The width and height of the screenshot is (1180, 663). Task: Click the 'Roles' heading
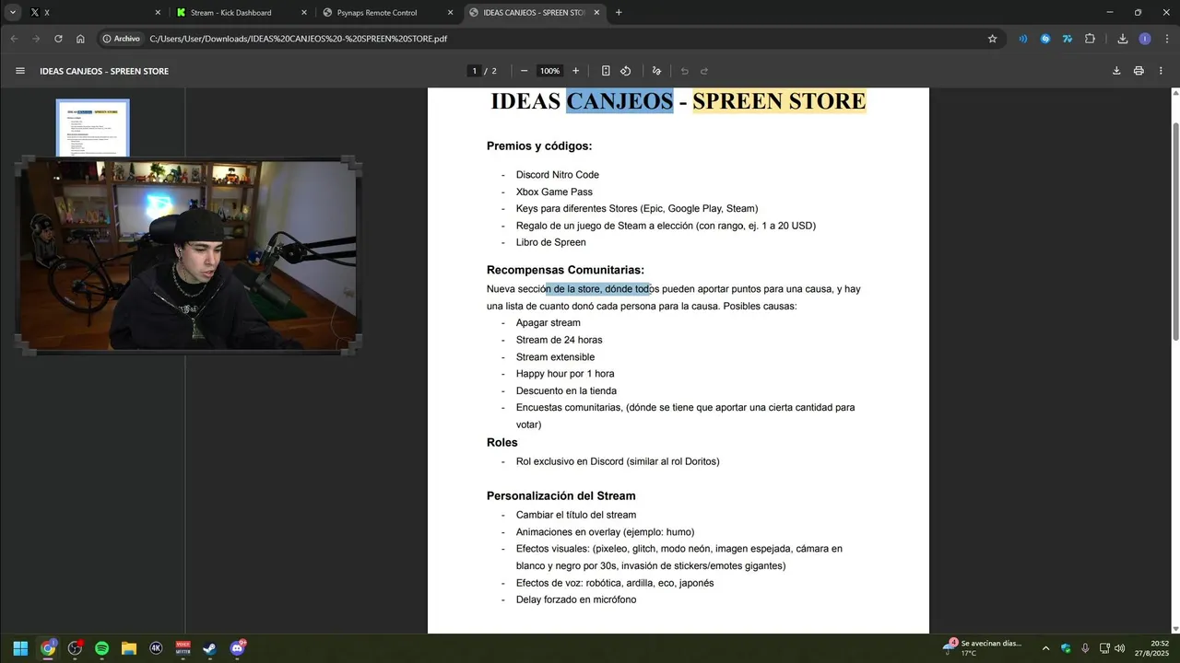click(x=502, y=442)
